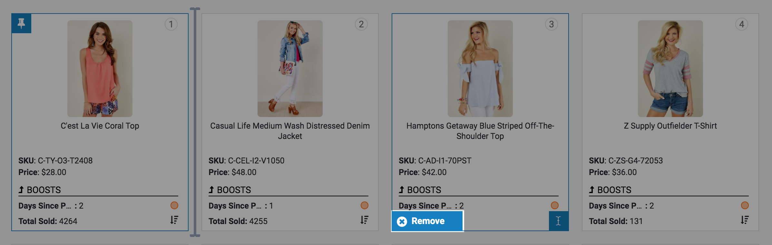This screenshot has height=245, width=772.
Task: Click sort icon beside Total Sold 4255
Action: (364, 220)
